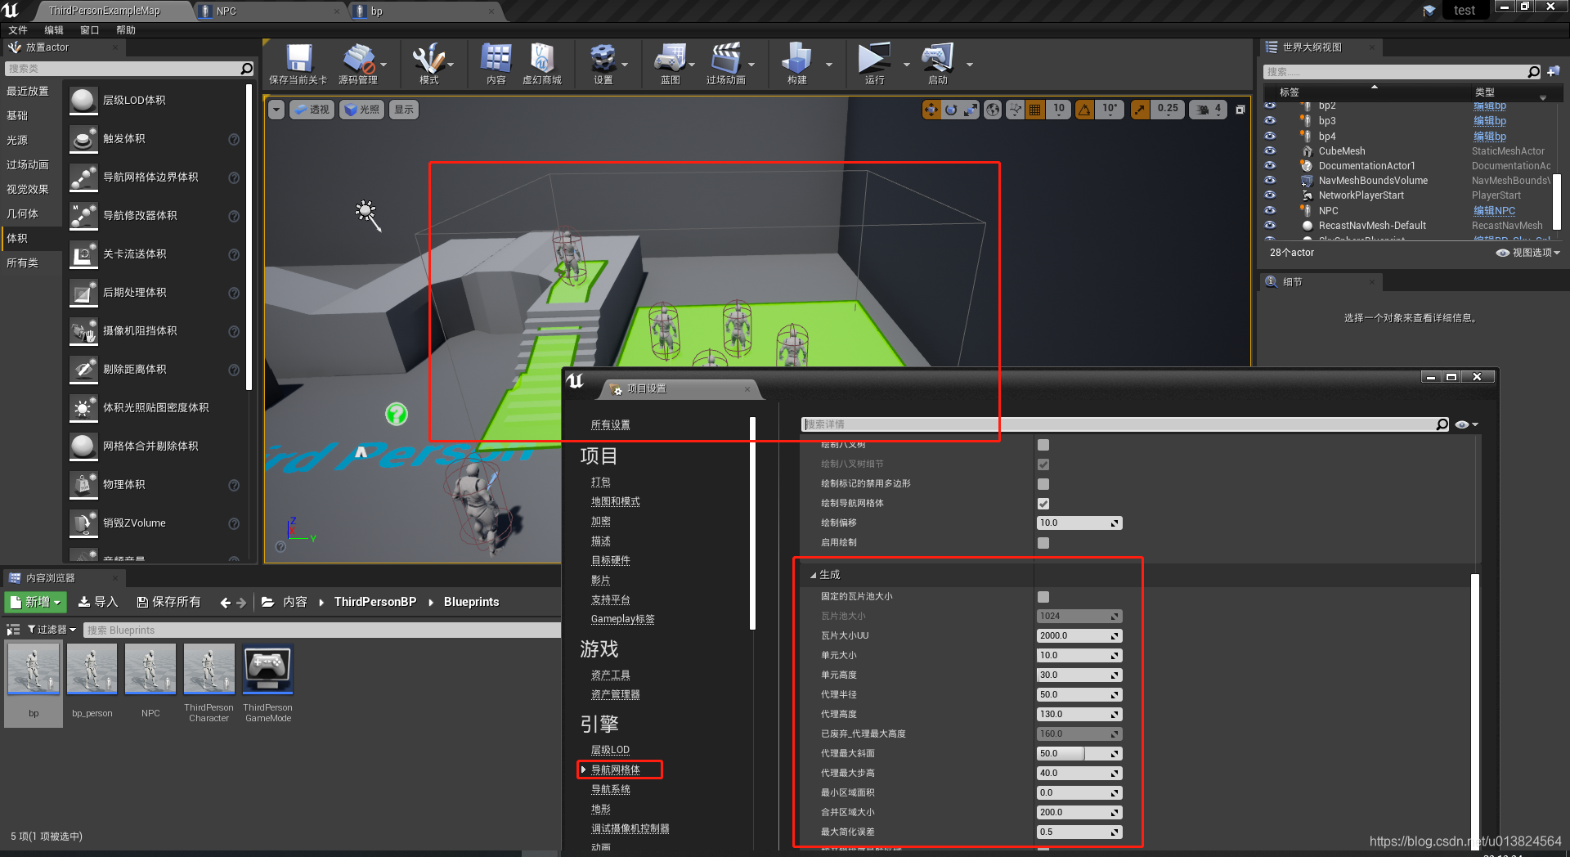This screenshot has height=857, width=1570.
Task: Click the Play (运行) icon
Action: (874, 58)
